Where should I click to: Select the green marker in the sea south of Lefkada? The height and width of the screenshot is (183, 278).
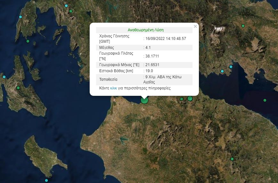pos(28,41)
